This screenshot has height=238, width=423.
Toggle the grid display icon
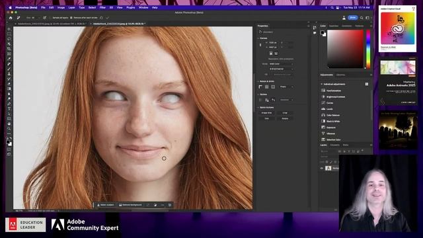[x=267, y=87]
